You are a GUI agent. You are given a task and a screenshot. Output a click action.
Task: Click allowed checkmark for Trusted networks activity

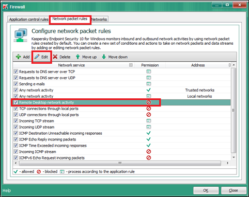pos(149,90)
